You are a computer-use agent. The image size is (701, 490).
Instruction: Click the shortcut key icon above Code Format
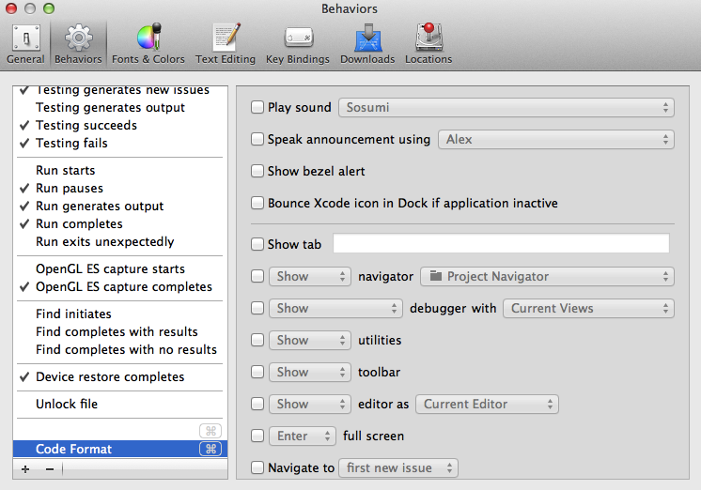click(x=210, y=431)
